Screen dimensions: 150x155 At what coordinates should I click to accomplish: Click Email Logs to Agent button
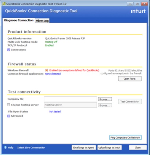click(84, 148)
